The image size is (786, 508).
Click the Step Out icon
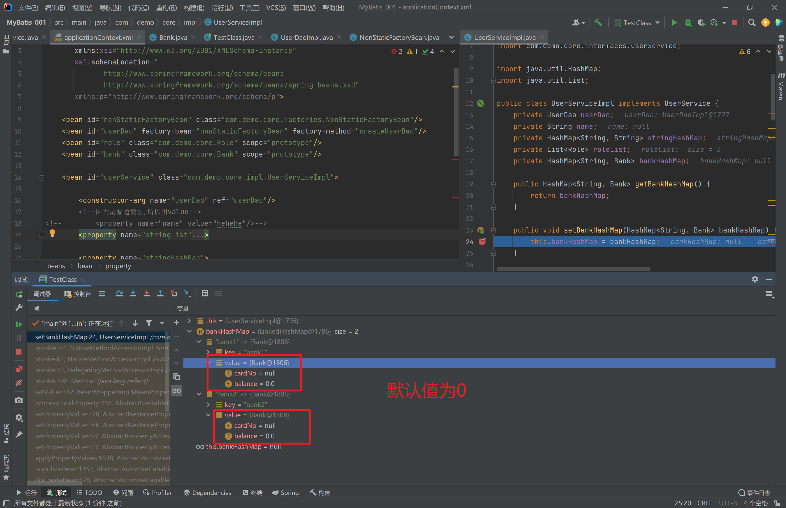tap(160, 293)
